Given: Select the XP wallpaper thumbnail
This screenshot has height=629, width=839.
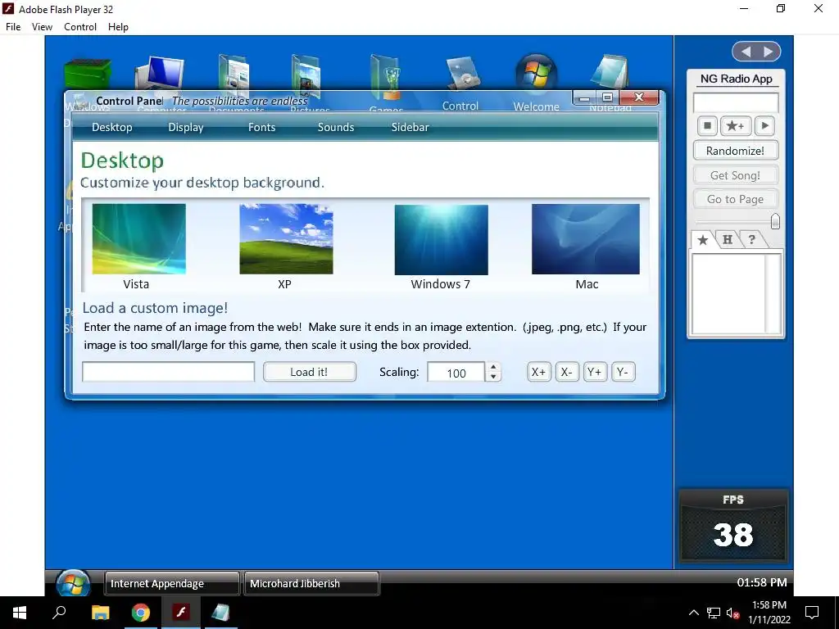Looking at the screenshot, I should [x=286, y=238].
